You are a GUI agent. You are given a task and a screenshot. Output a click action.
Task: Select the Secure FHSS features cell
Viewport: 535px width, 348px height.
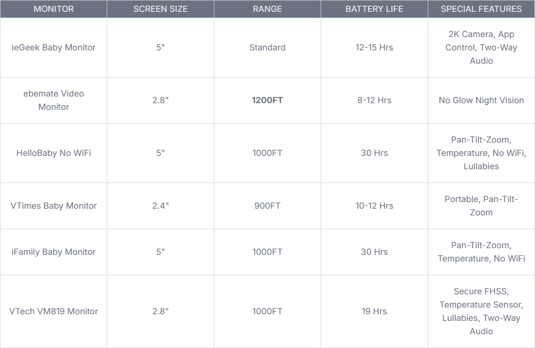pyautogui.click(x=481, y=311)
